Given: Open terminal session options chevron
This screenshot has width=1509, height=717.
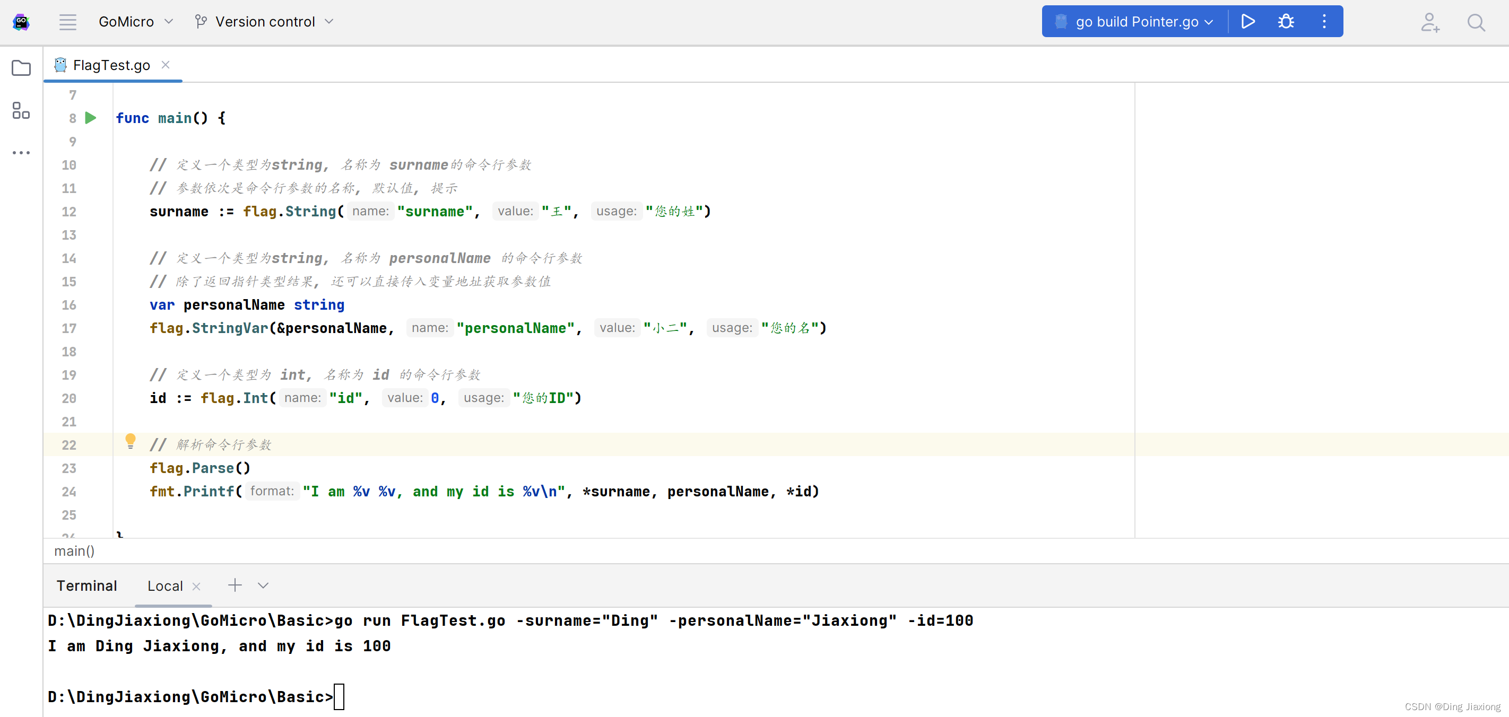Looking at the screenshot, I should click(263, 585).
